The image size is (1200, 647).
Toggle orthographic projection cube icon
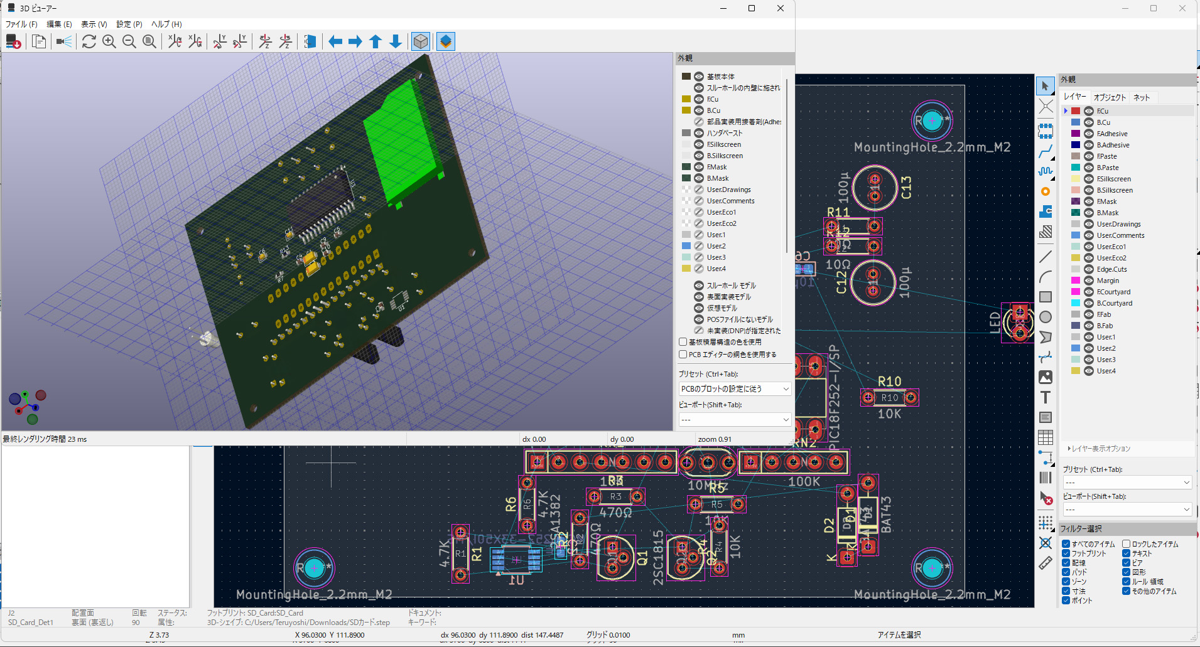pos(421,41)
